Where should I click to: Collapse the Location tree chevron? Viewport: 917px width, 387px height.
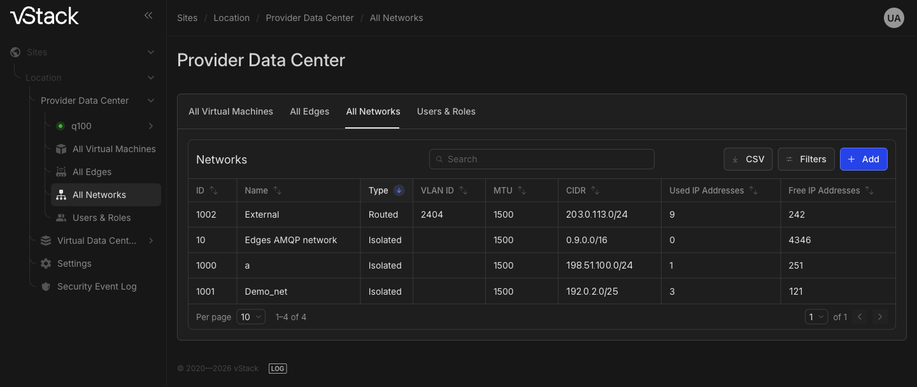(151, 78)
